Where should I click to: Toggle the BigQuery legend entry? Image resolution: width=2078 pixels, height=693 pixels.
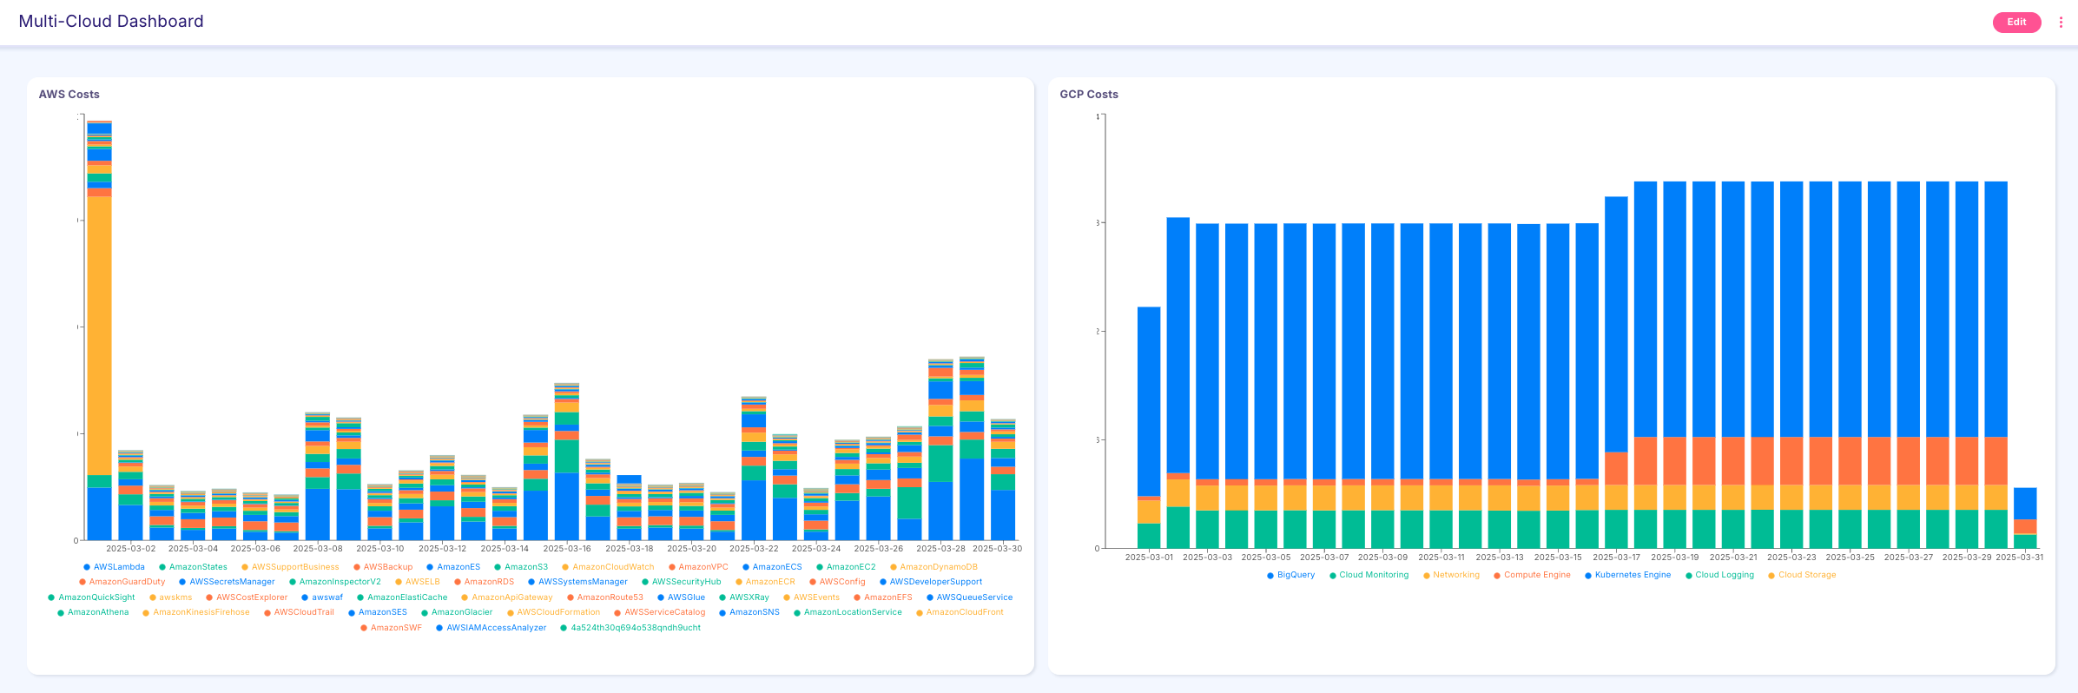[x=1295, y=575]
